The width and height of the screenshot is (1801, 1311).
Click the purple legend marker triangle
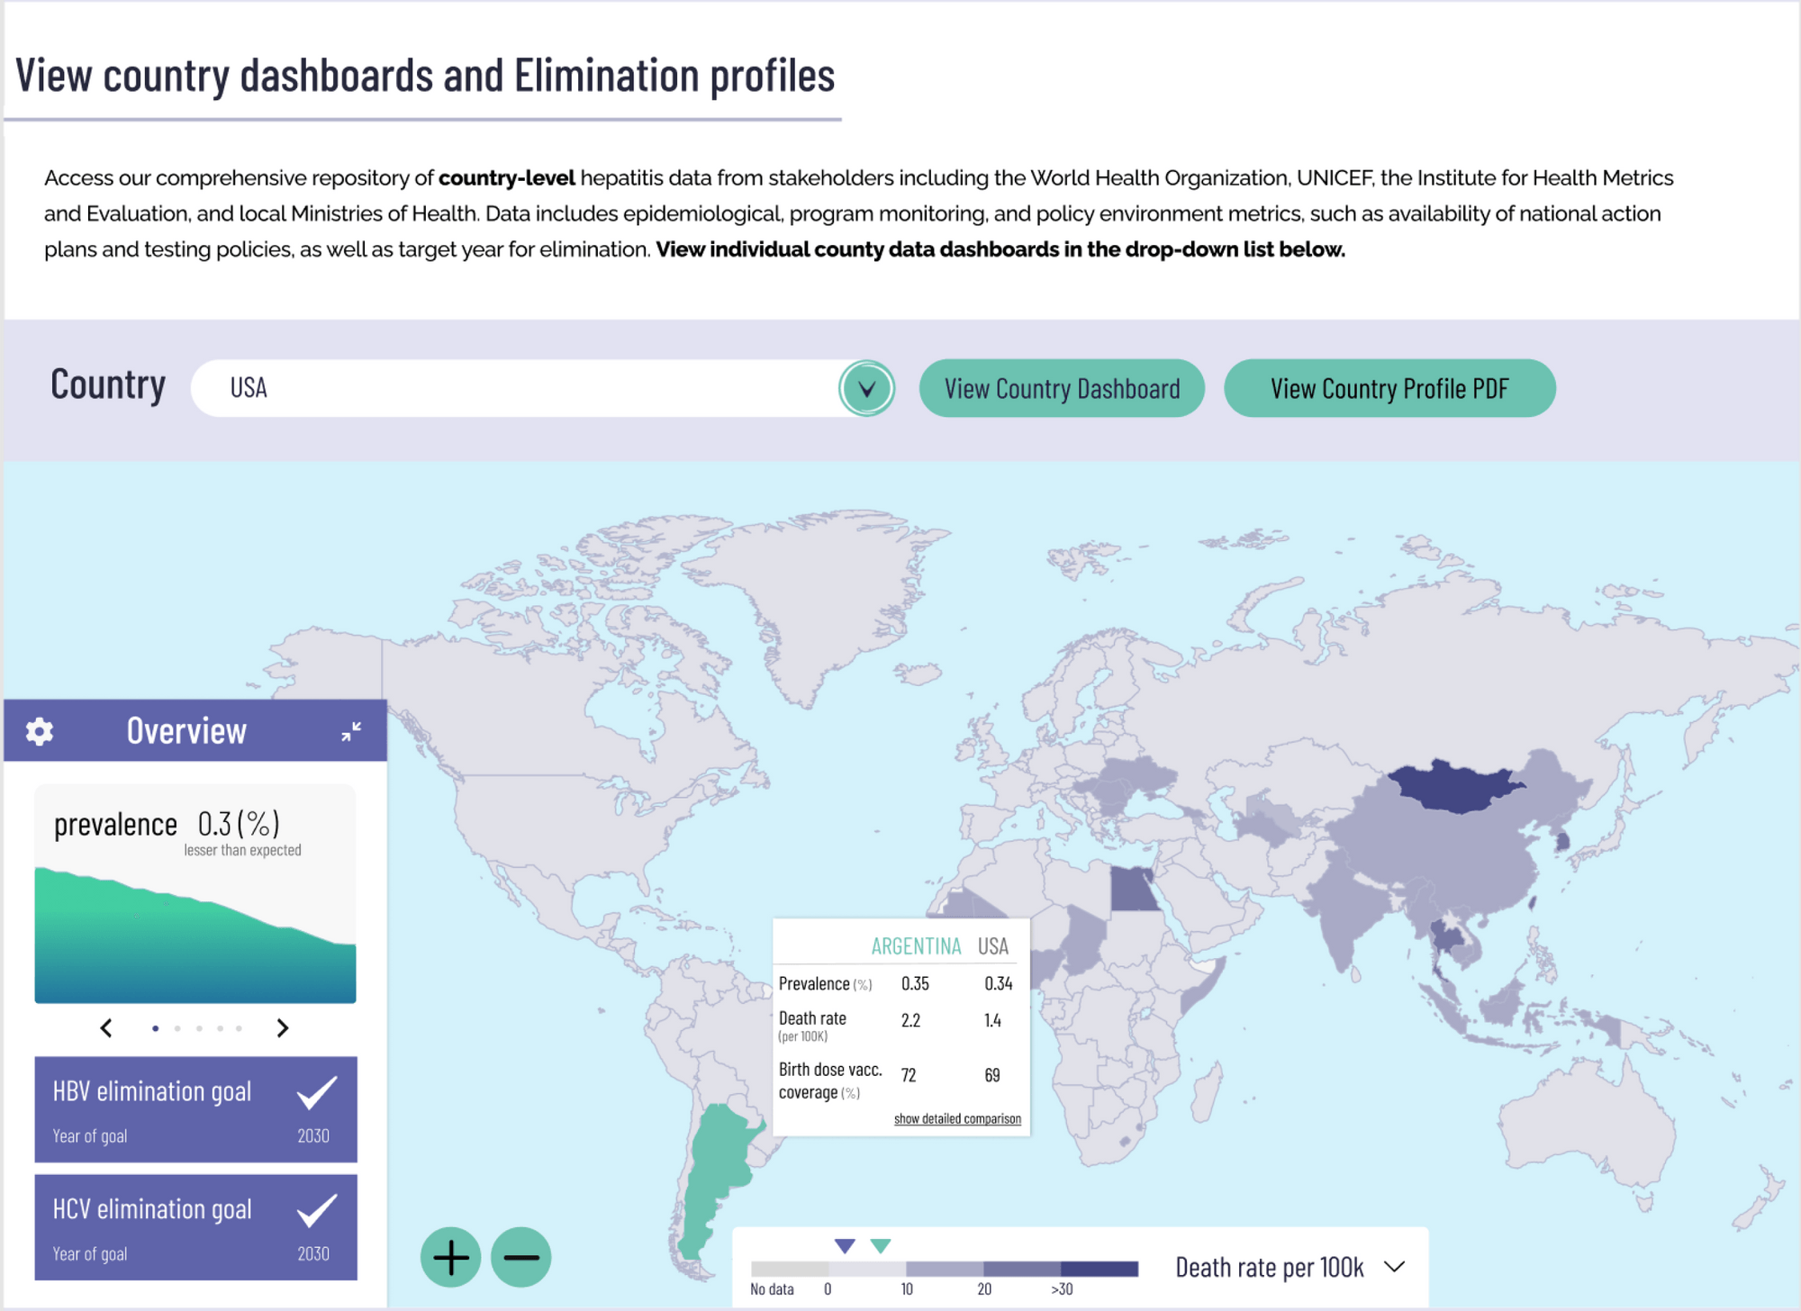845,1246
